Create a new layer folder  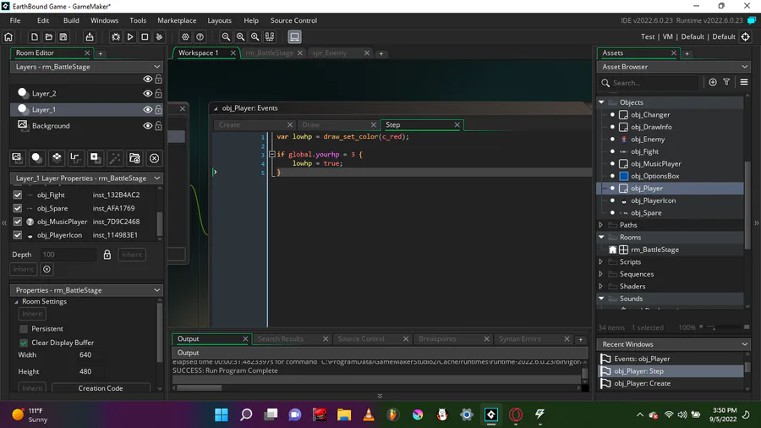(x=134, y=157)
